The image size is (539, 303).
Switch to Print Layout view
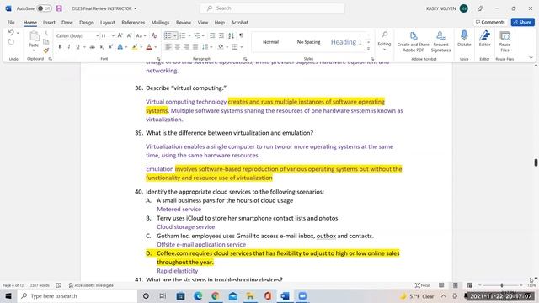coord(455,285)
